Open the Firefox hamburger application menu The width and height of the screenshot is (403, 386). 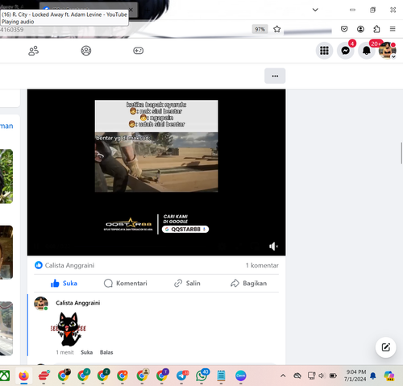pos(393,29)
